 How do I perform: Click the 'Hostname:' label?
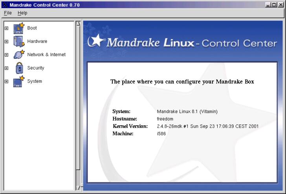pos(125,119)
